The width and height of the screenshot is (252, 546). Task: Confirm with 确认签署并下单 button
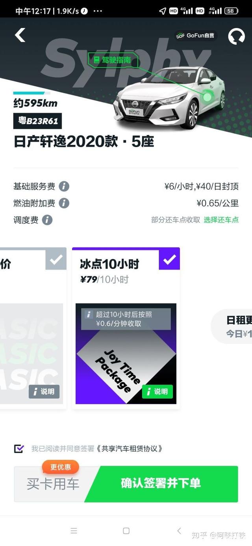pos(161,484)
